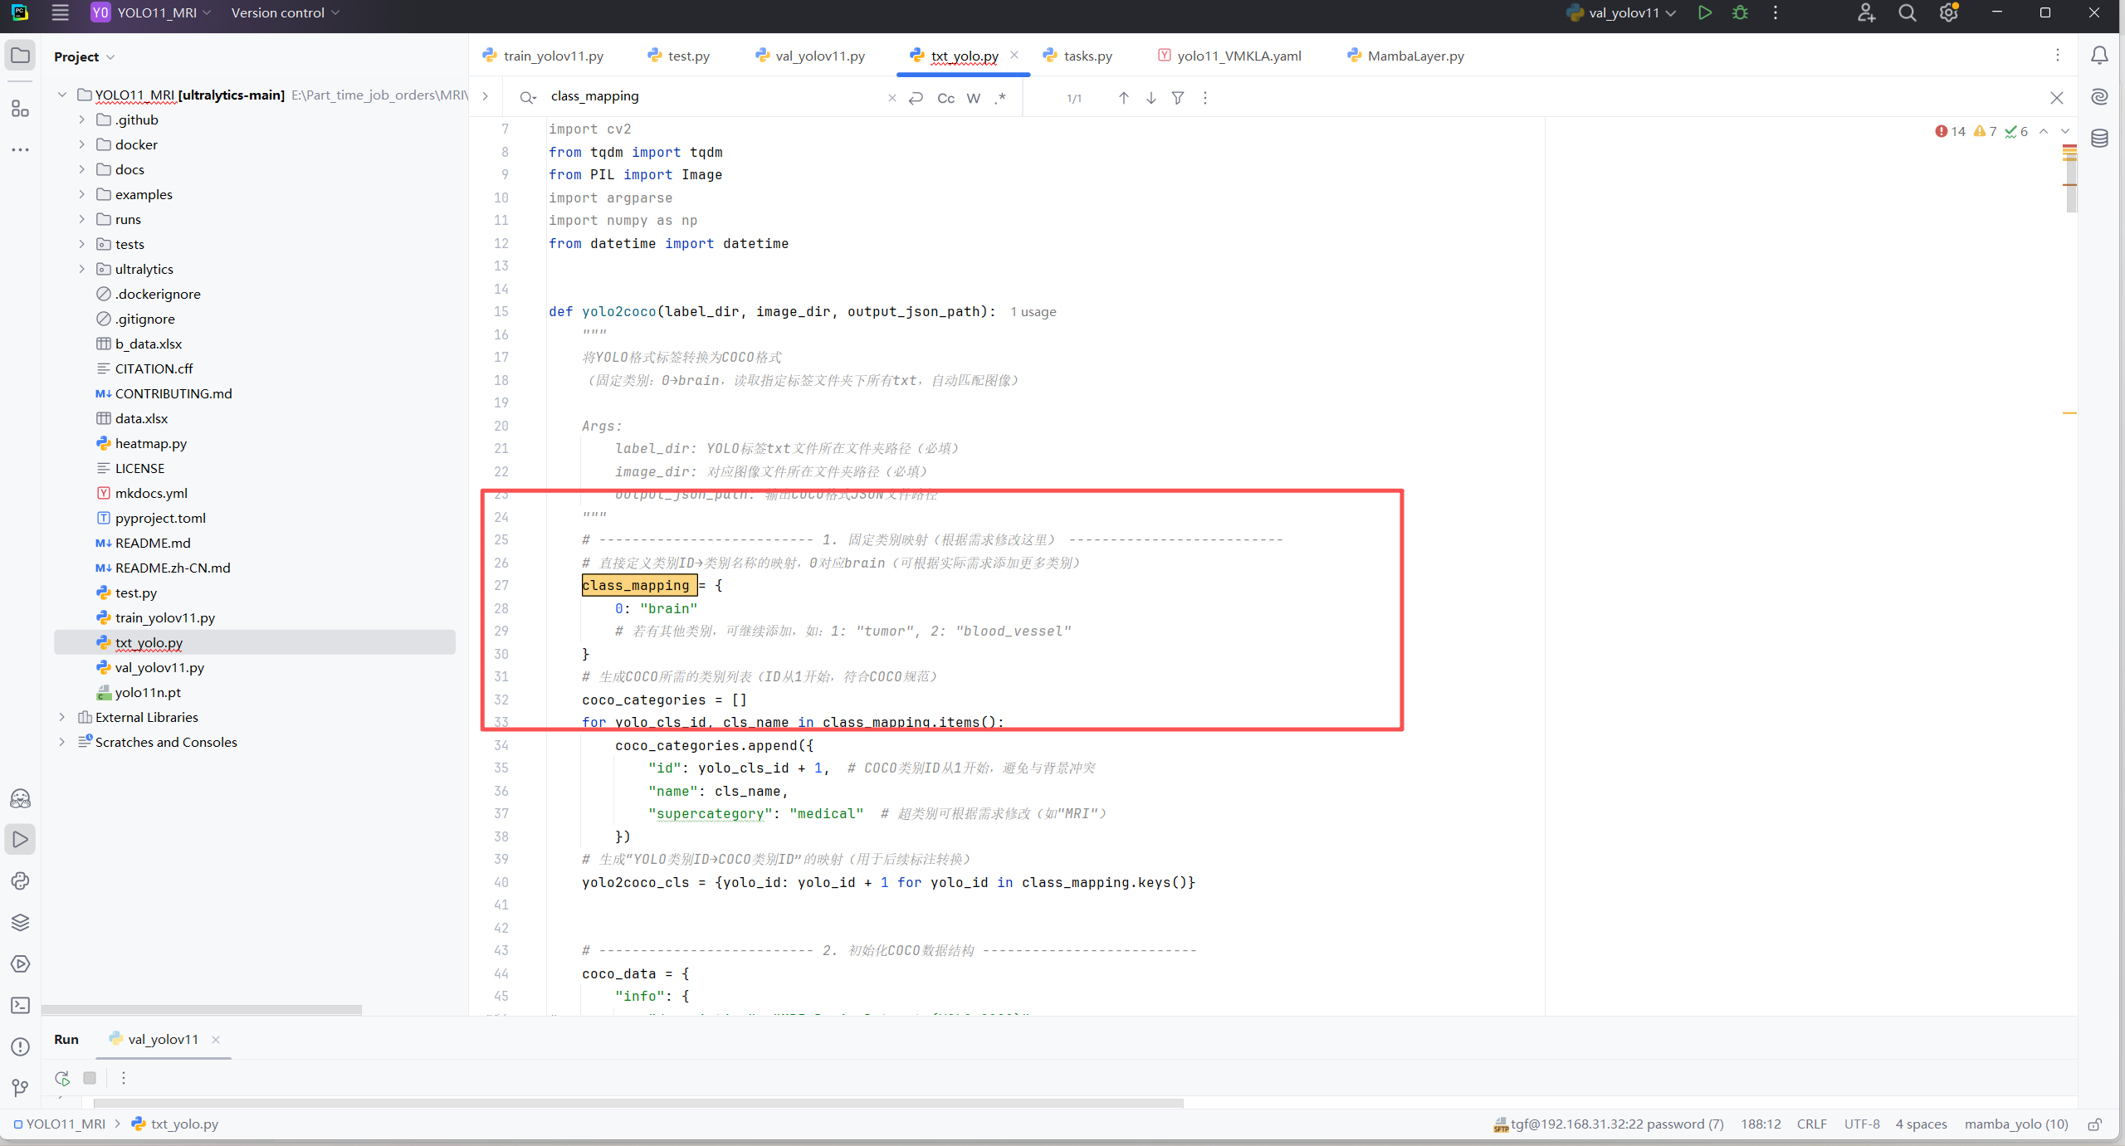The height and width of the screenshot is (1146, 2125).
Task: Open the Python Packages tool window
Action: click(x=20, y=922)
